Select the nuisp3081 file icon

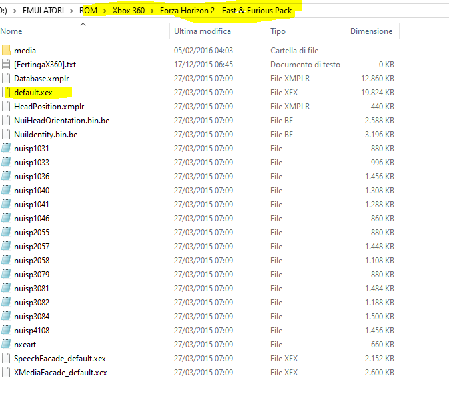click(6, 289)
